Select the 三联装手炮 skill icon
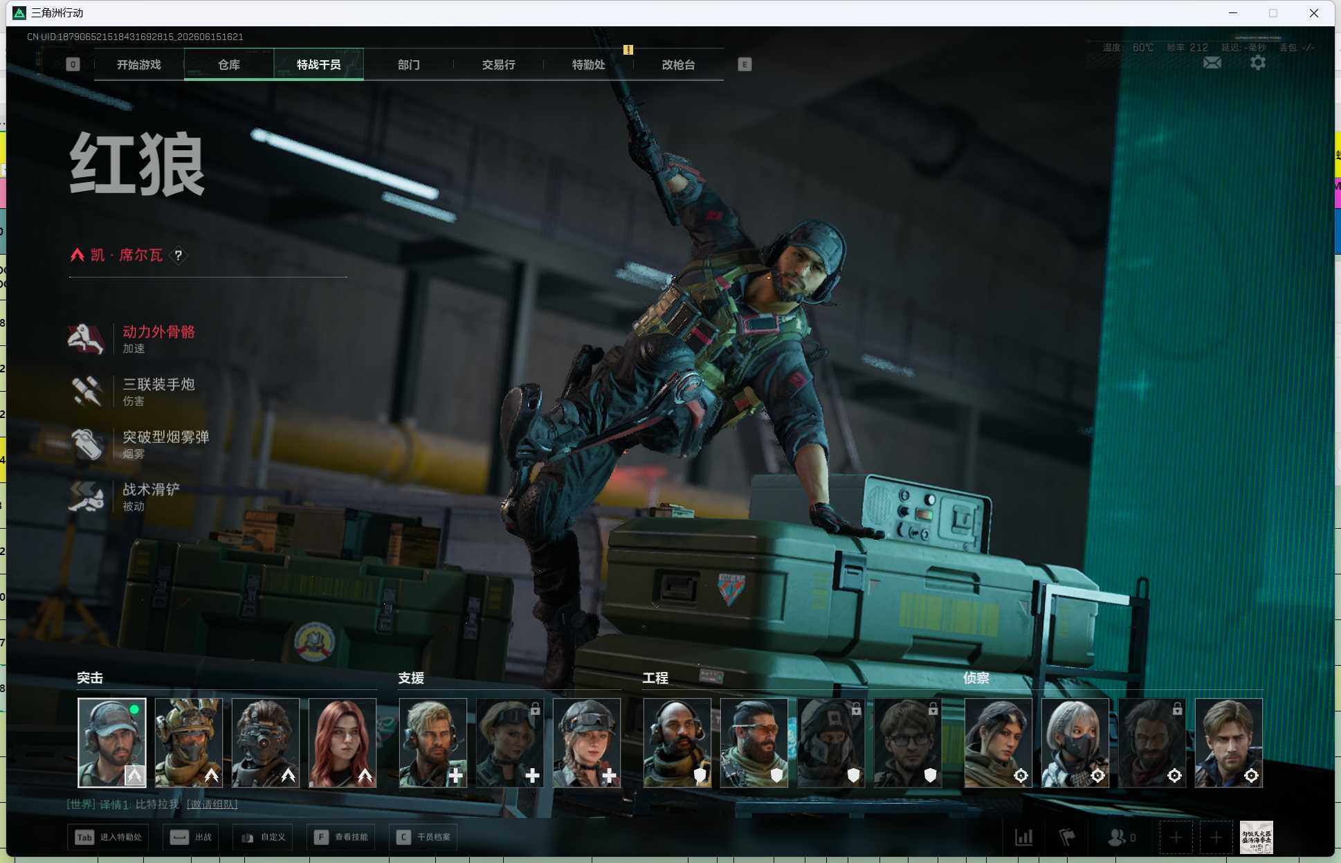 86,391
